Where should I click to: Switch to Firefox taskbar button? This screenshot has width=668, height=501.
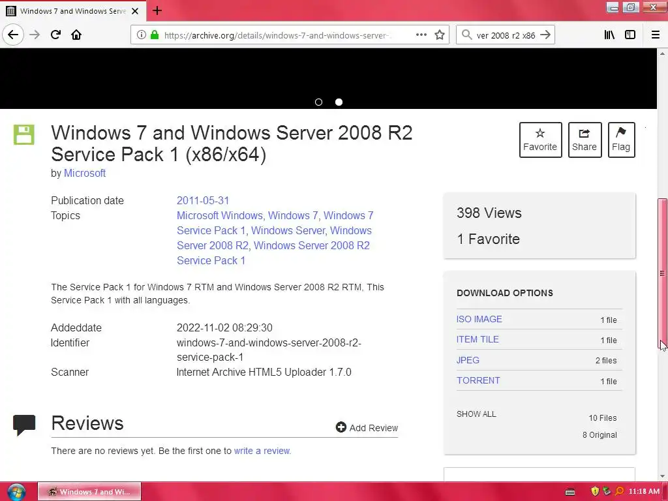pyautogui.click(x=89, y=492)
